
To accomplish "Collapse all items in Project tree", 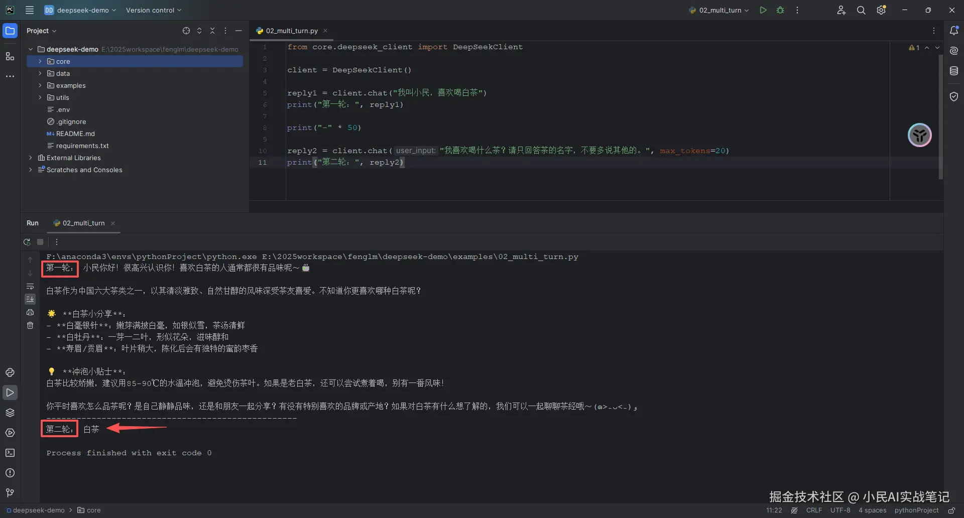I will pos(212,31).
